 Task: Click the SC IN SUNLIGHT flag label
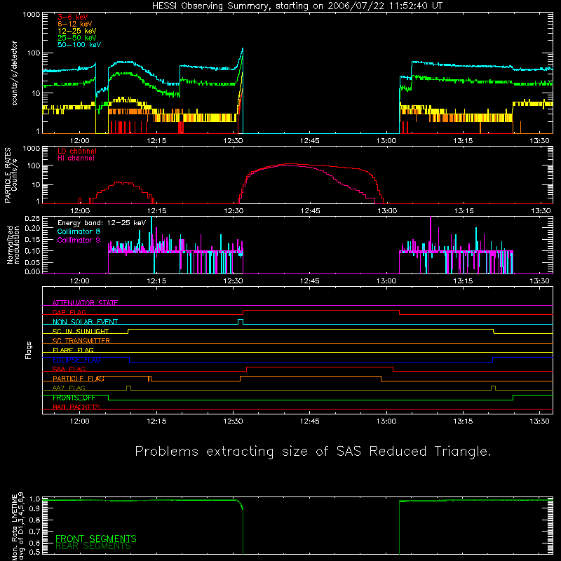point(81,331)
